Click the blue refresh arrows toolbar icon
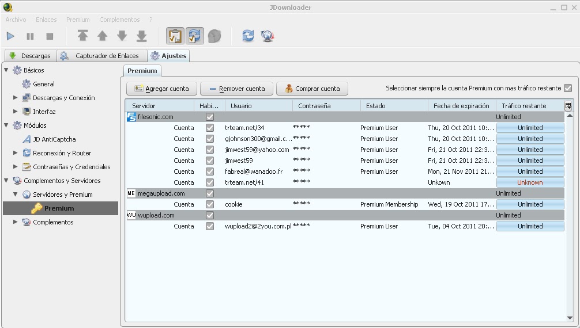The image size is (580, 328). (248, 36)
